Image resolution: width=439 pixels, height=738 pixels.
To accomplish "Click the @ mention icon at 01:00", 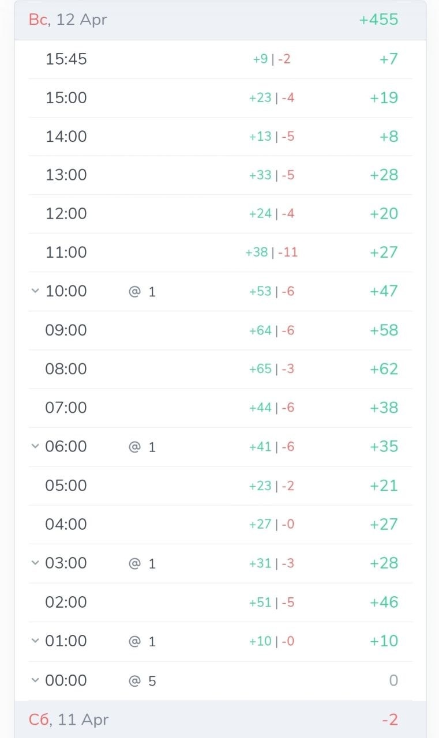I will tap(134, 641).
